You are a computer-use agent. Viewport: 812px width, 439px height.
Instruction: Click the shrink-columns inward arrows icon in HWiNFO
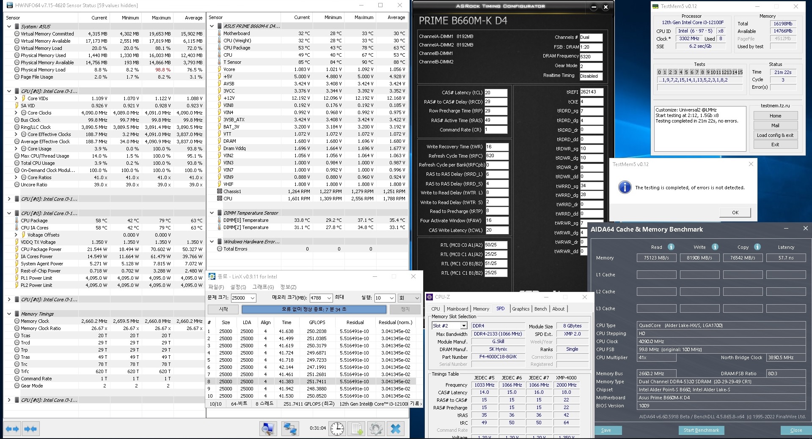click(x=31, y=429)
